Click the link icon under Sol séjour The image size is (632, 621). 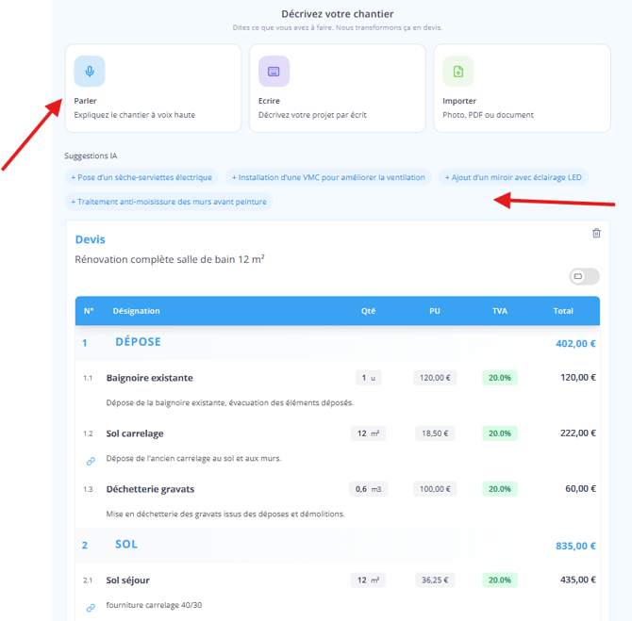click(x=91, y=608)
